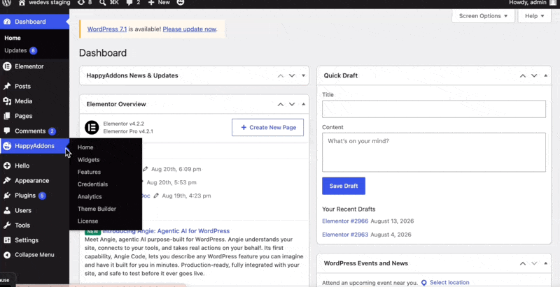Edit the item dated Aug 19th, 4:23 pm
Screen dimensions: 560x287
point(155,196)
